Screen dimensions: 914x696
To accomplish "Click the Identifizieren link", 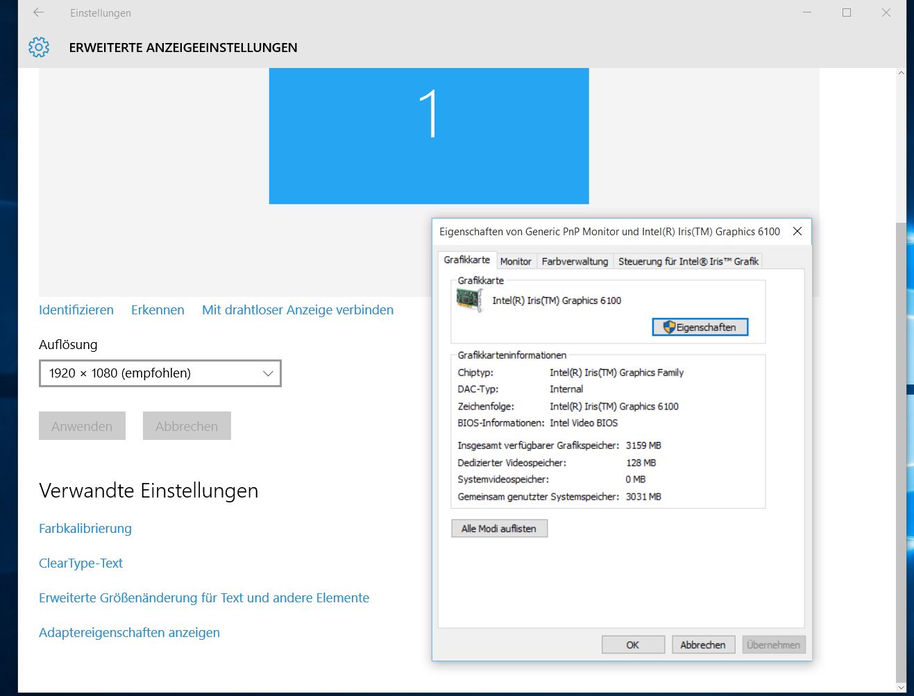I will tap(76, 309).
